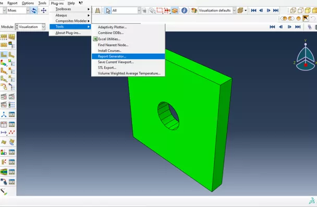Open the Query information tool
This screenshot has width=317, height=207.
click(184, 10)
